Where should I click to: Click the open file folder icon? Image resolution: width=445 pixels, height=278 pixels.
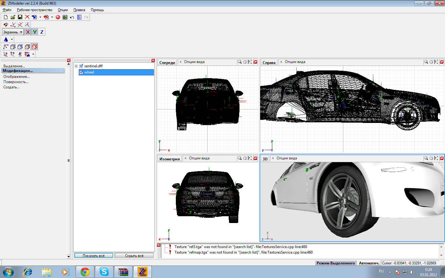[13, 17]
